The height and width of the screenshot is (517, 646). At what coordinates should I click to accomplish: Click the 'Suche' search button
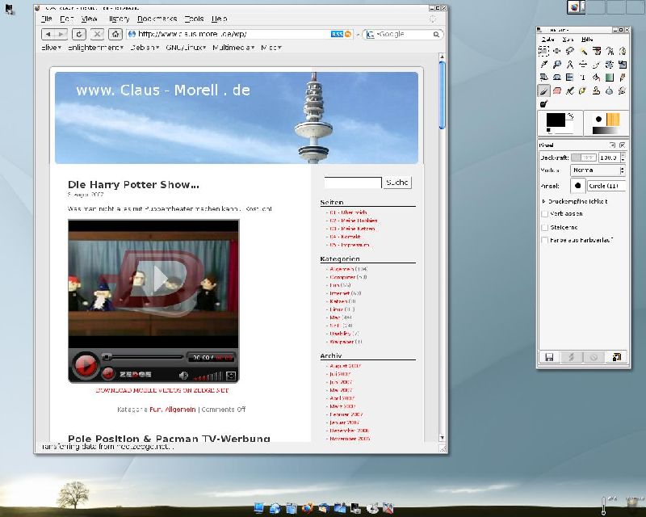point(397,183)
